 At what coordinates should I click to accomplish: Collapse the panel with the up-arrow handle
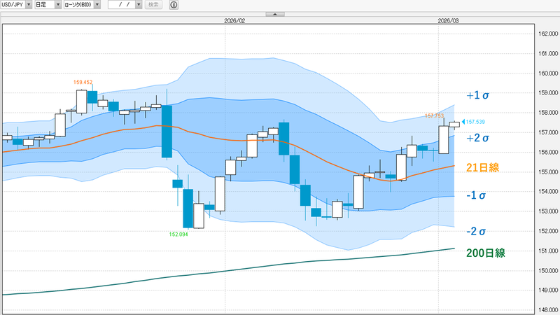(x=275, y=14)
